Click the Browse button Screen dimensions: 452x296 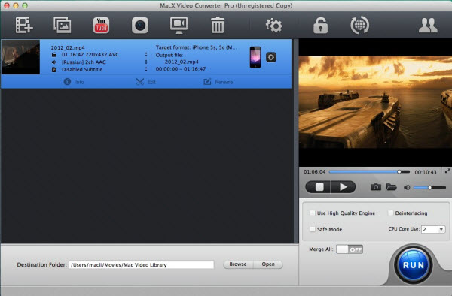(238, 264)
